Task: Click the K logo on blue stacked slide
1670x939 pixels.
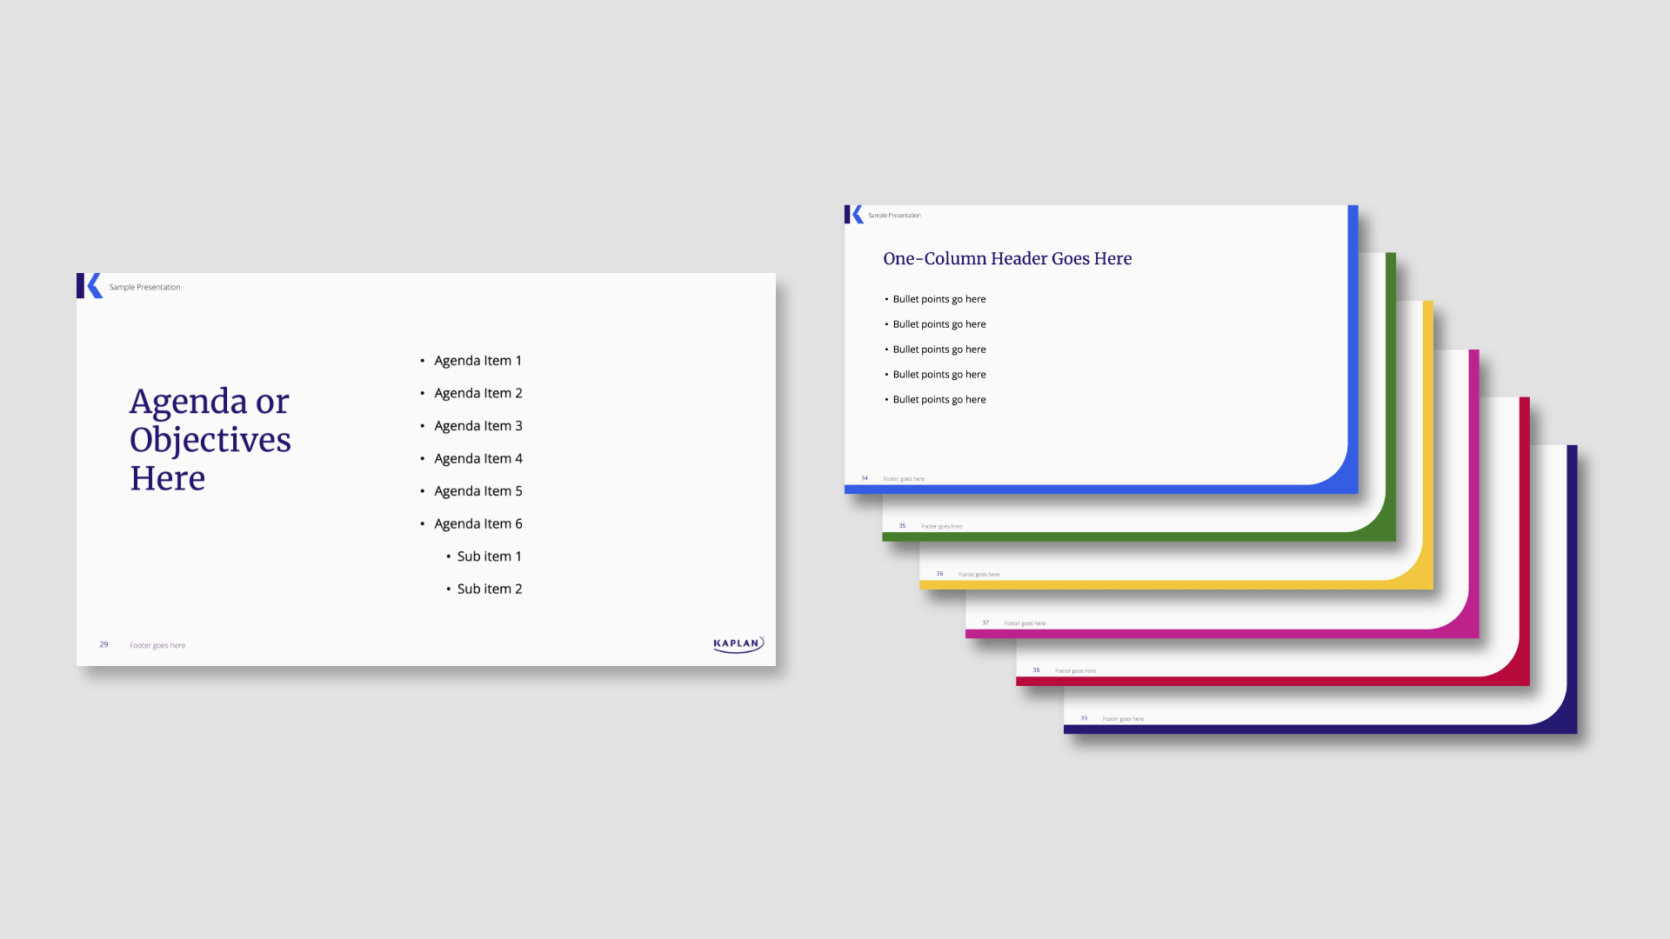Action: point(854,215)
